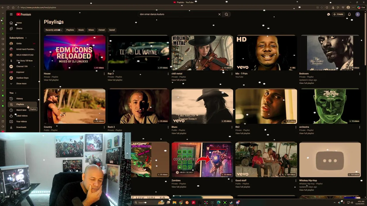Click the browser address bar URL

point(38,7)
